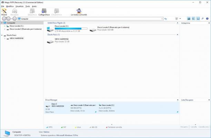Open the Tools menu
The height and width of the screenshot is (138, 211).
pyautogui.click(x=28, y=6)
